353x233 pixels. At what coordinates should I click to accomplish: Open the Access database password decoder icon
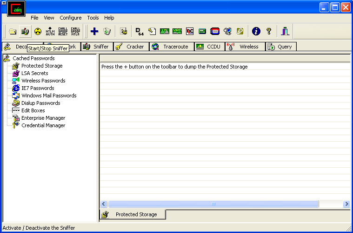point(152,31)
